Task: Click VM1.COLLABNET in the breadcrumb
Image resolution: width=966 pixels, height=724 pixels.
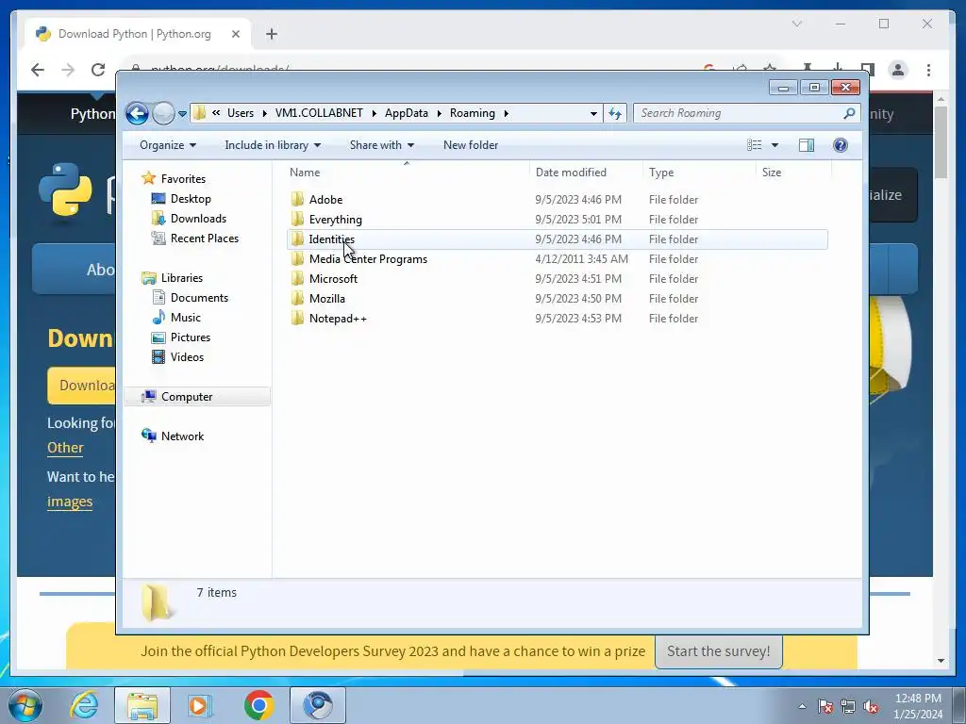Action: (319, 113)
